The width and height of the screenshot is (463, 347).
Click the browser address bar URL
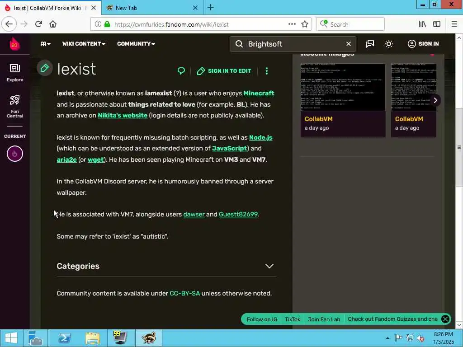click(x=171, y=24)
